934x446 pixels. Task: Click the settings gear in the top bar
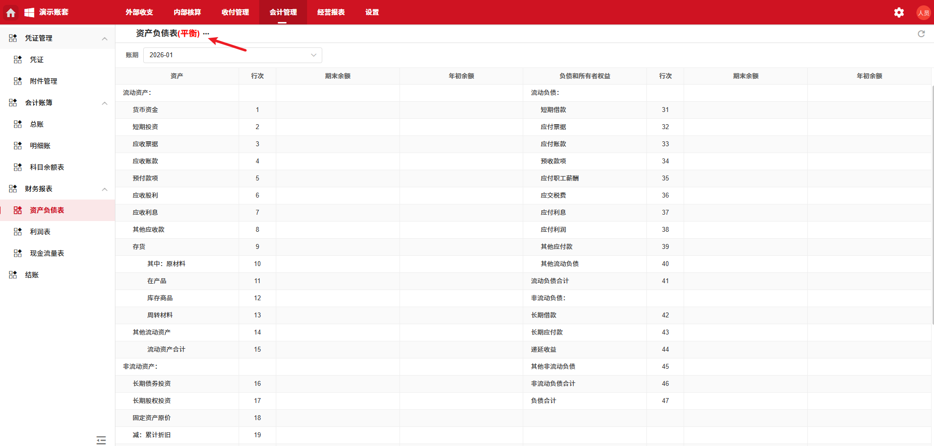coord(899,12)
